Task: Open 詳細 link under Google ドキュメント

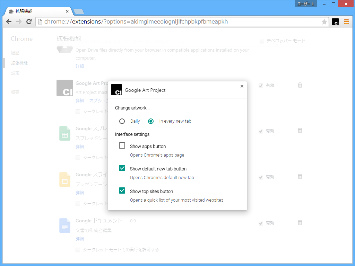Action: click(x=80, y=239)
